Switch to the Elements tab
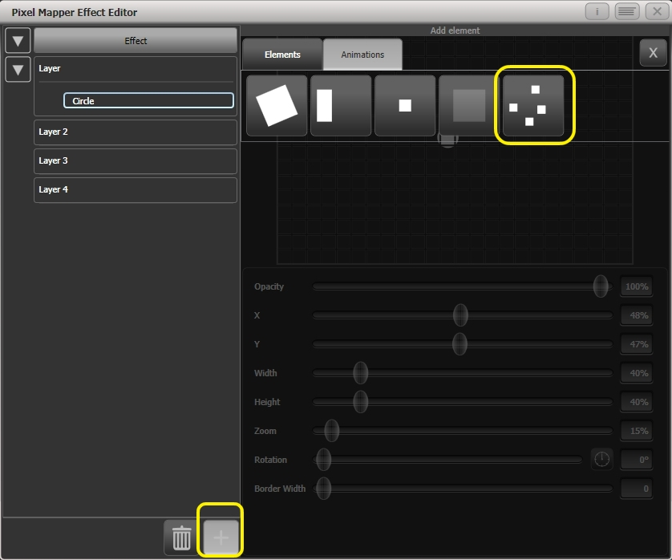Image resolution: width=672 pixels, height=560 pixels. coord(281,55)
